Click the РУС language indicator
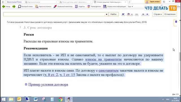The height and width of the screenshot is (102, 181). (x=168, y=99)
